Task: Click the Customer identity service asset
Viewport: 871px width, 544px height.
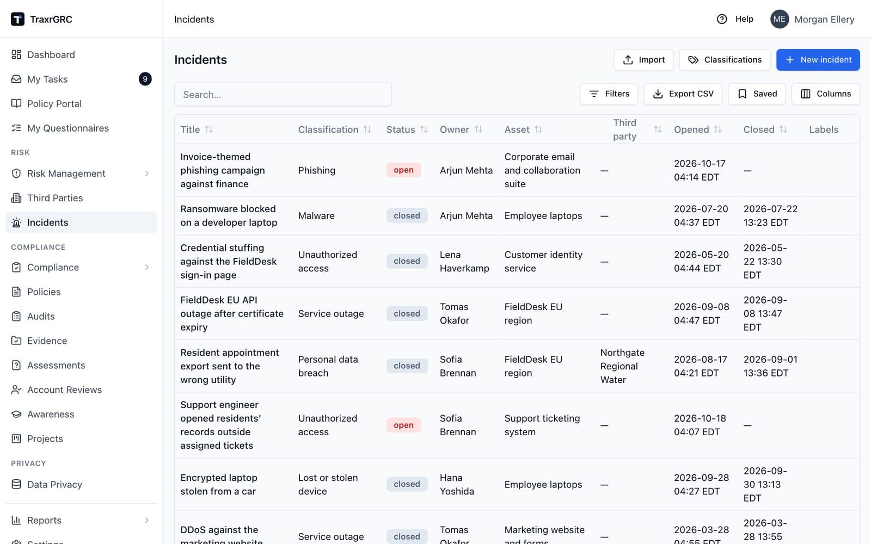Action: click(x=543, y=261)
